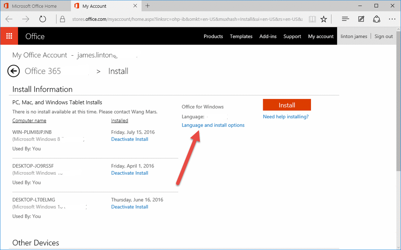Click the linton james user name
401x250 pixels.
tap(354, 36)
